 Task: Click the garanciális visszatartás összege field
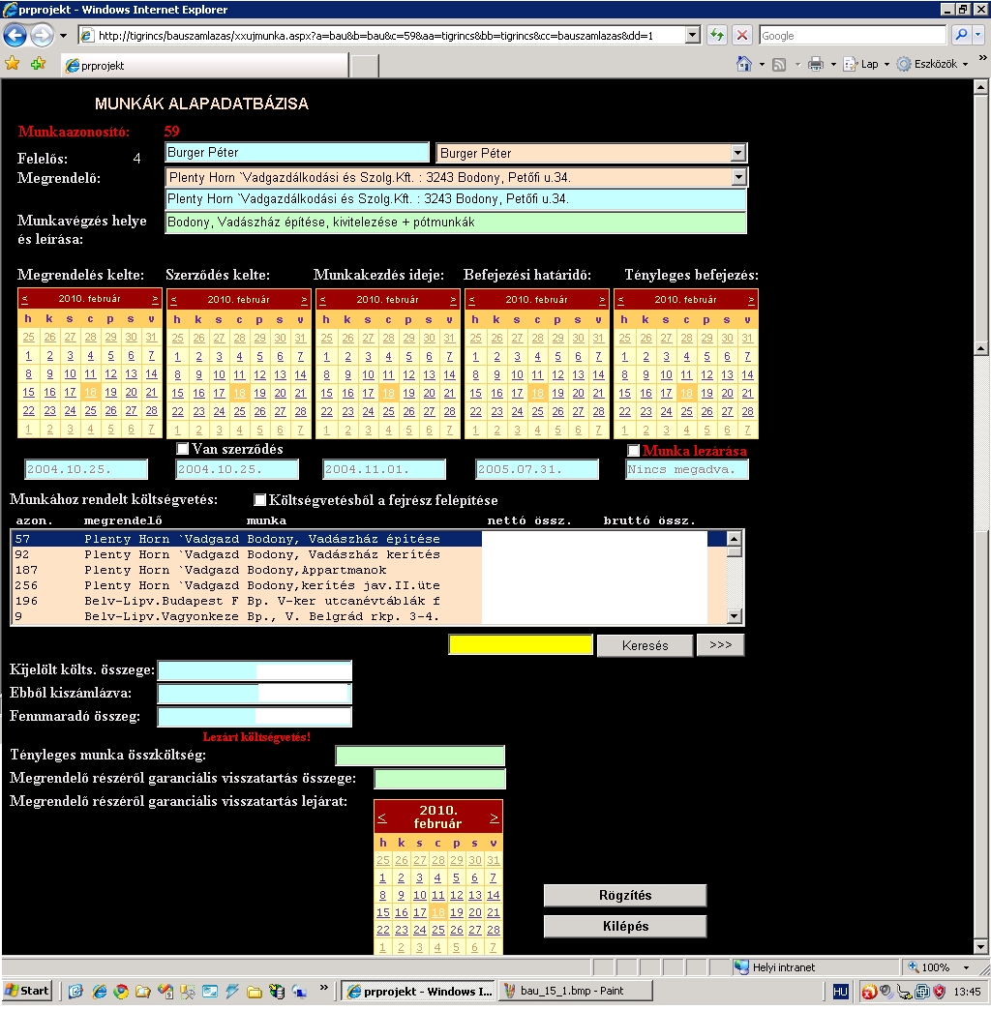439,779
